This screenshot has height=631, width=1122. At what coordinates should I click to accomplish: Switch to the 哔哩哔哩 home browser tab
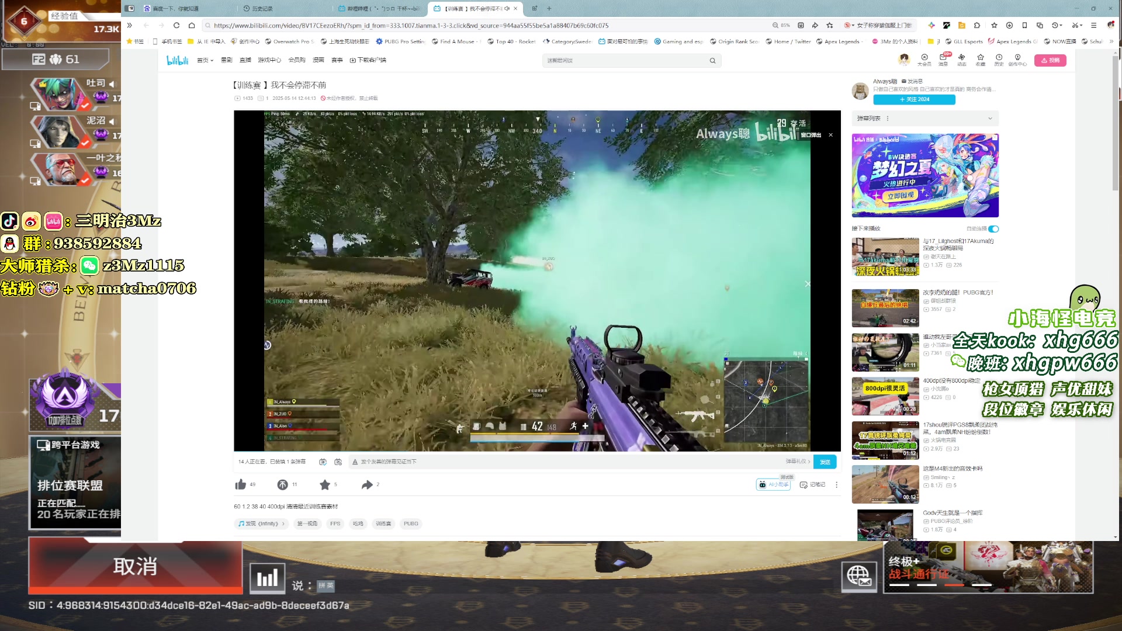click(380, 8)
